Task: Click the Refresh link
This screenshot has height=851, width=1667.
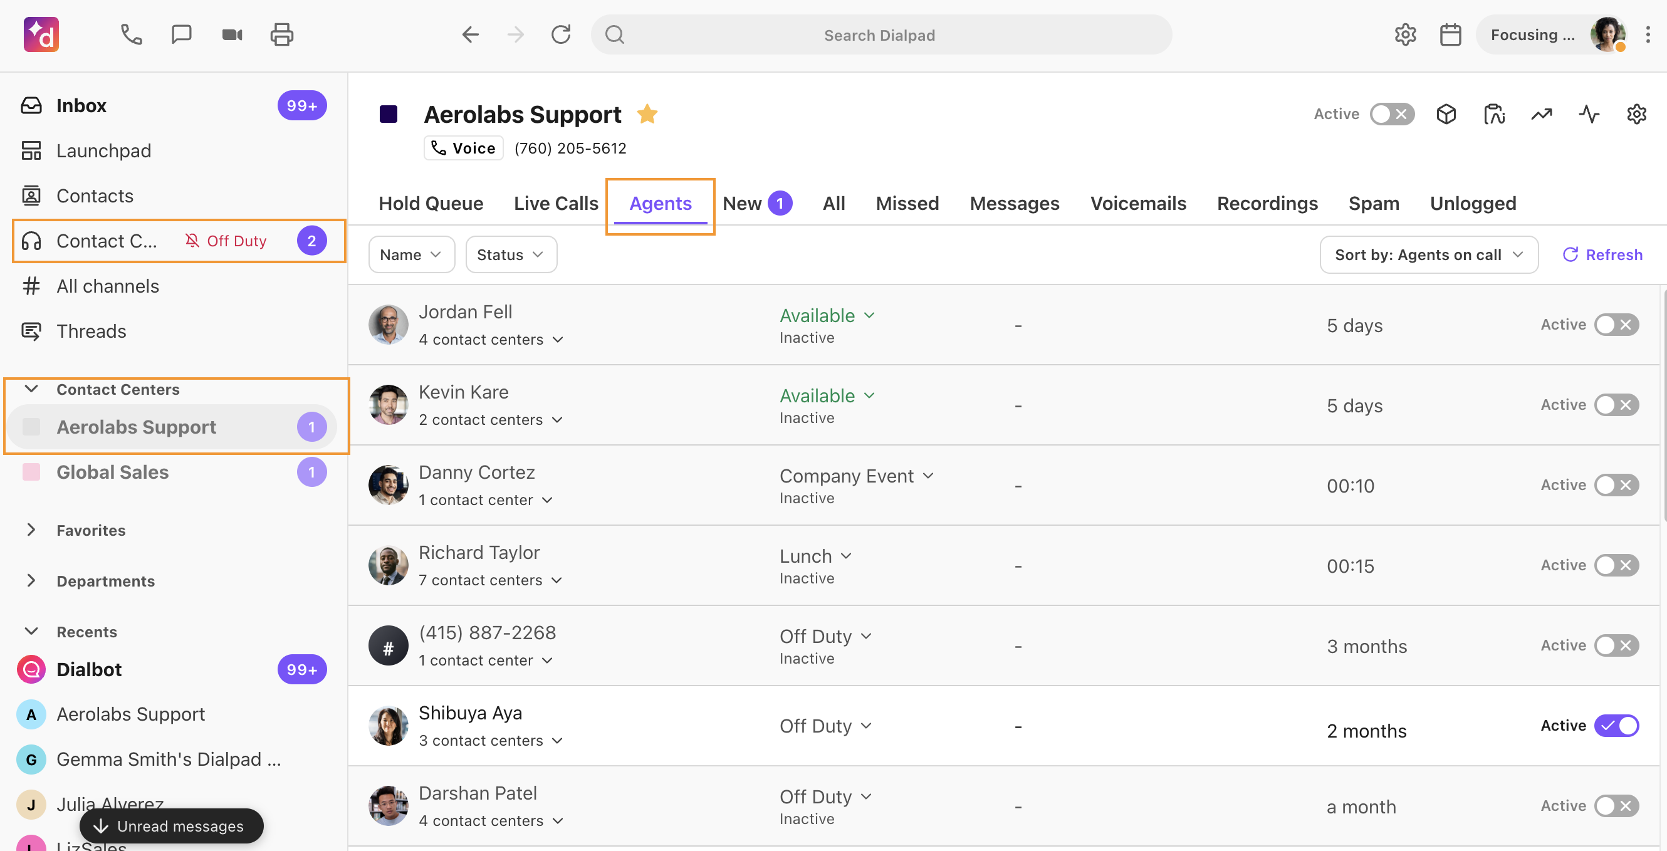Action: point(1602,254)
